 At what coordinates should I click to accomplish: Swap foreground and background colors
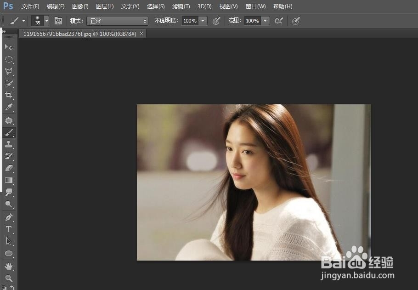[x=12, y=288]
